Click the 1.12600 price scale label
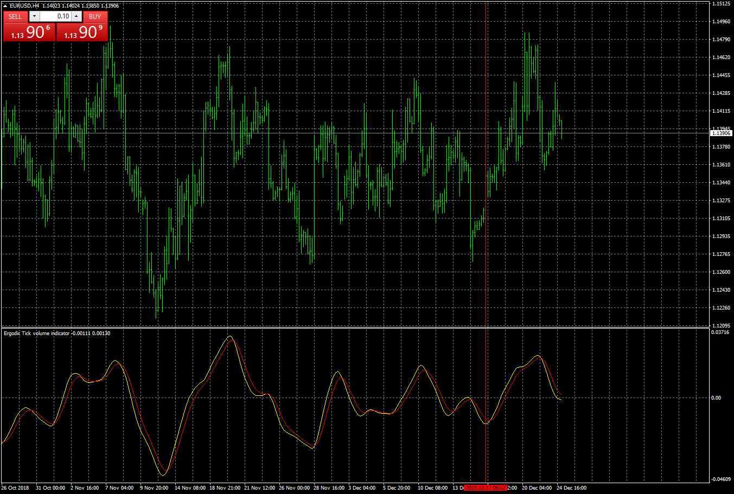The width and height of the screenshot is (734, 494). (721, 272)
